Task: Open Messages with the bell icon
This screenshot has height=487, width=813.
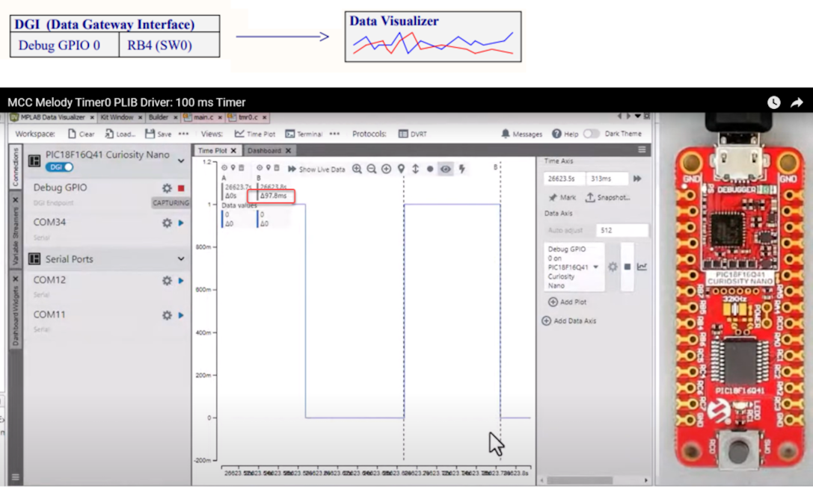Action: 506,134
